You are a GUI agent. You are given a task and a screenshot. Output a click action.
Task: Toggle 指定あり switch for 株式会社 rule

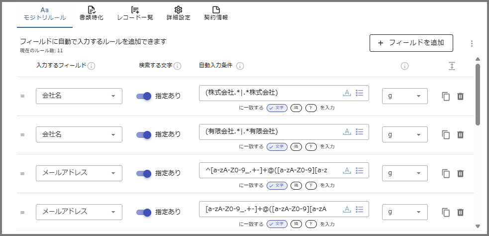click(x=144, y=96)
